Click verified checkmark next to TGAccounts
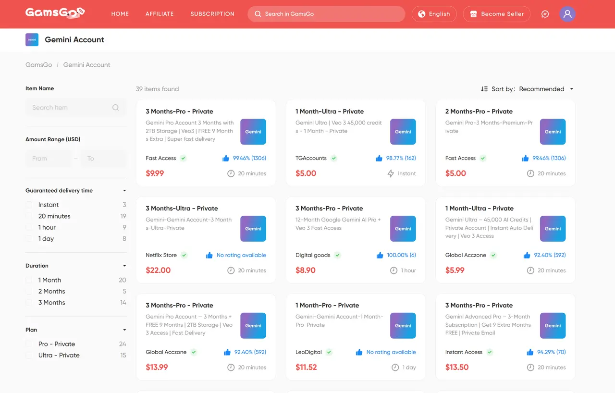 pyautogui.click(x=334, y=158)
